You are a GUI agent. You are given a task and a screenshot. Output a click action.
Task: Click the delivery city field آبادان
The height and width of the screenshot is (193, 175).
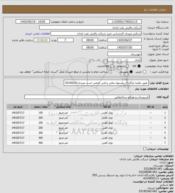pyautogui.click(x=125, y=60)
